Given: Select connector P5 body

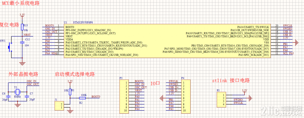Looking at the screenshot, I should 221,100.
